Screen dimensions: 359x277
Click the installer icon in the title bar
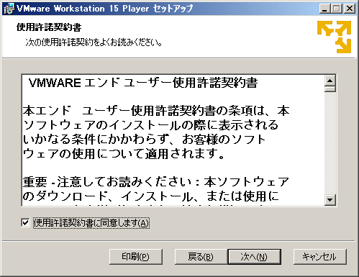[x=9, y=9]
